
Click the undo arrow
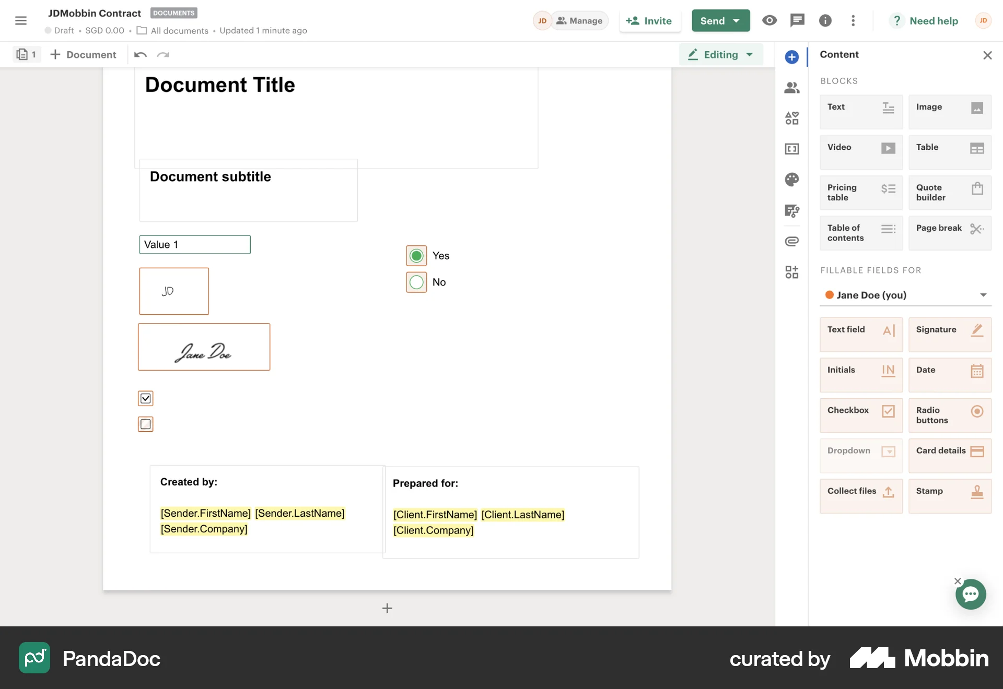(140, 55)
